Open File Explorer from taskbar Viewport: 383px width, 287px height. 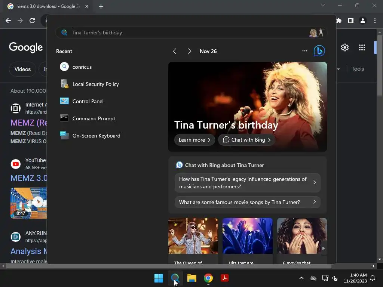pyautogui.click(x=192, y=278)
